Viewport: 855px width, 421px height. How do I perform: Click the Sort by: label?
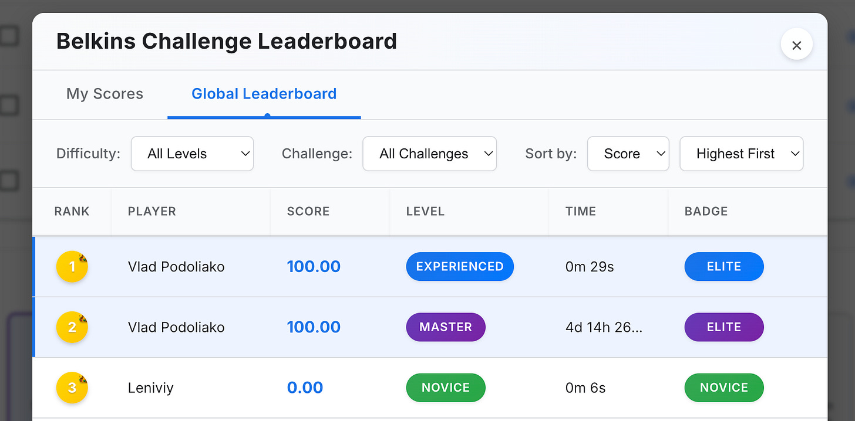(x=551, y=154)
